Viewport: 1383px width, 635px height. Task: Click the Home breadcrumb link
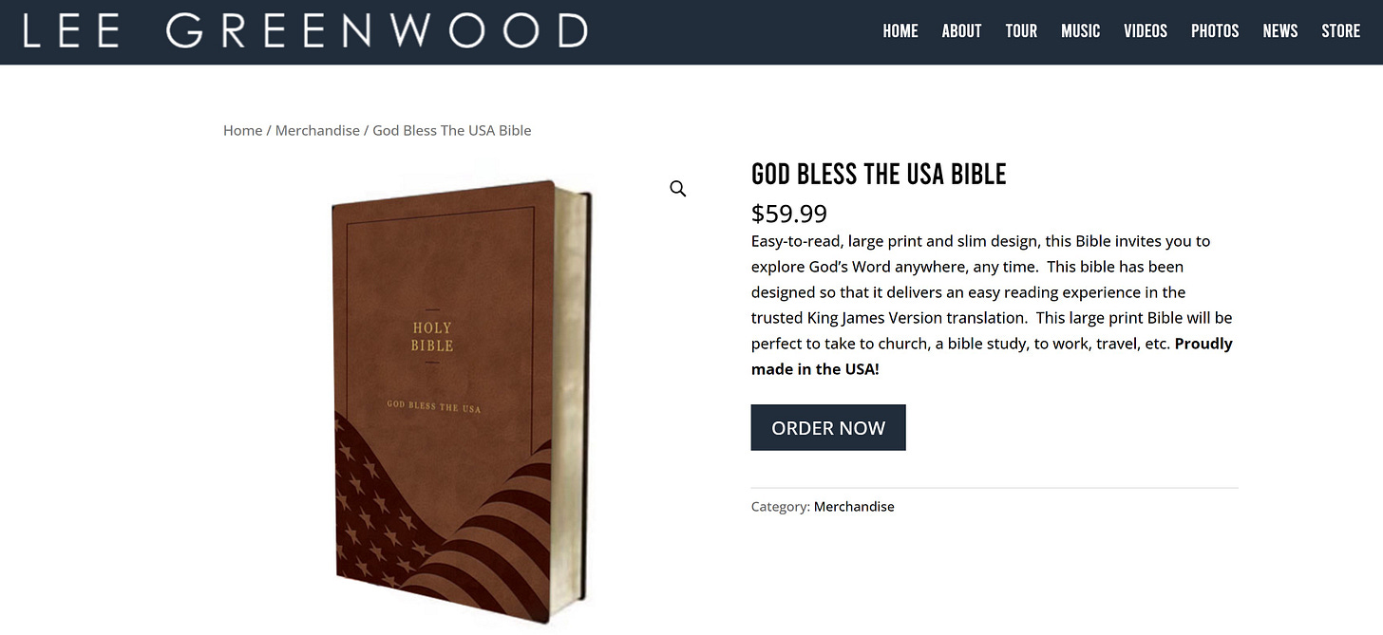tap(242, 130)
